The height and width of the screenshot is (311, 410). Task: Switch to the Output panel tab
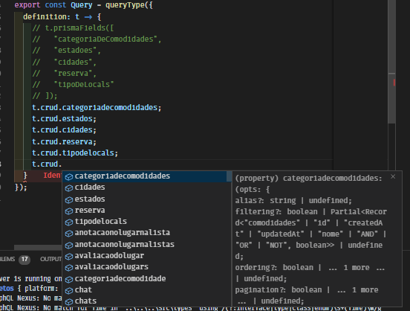(x=51, y=259)
